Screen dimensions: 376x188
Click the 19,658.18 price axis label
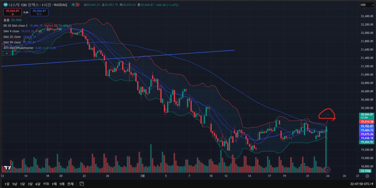(x=367, y=138)
